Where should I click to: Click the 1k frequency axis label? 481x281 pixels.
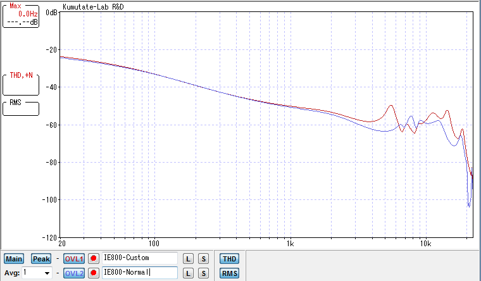click(290, 244)
